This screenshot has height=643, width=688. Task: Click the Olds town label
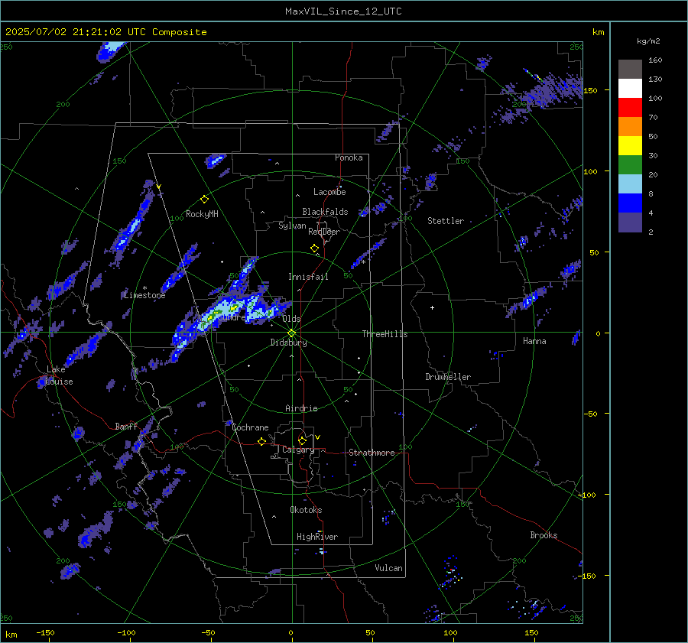point(291,319)
